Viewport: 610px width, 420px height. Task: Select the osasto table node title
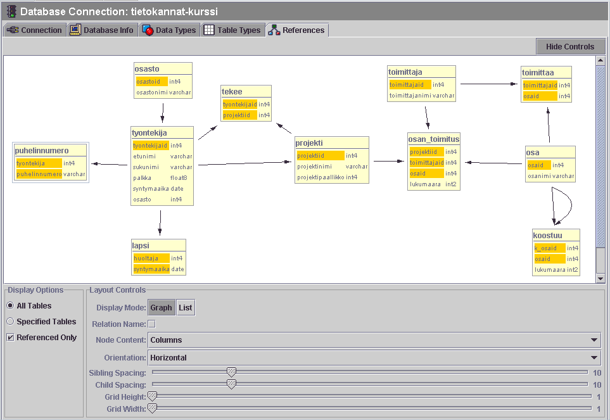[x=147, y=69]
